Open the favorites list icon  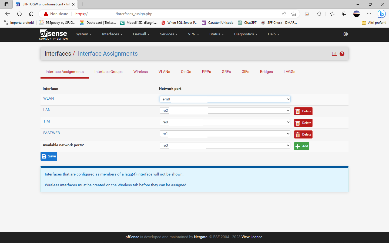[x=332, y=14]
